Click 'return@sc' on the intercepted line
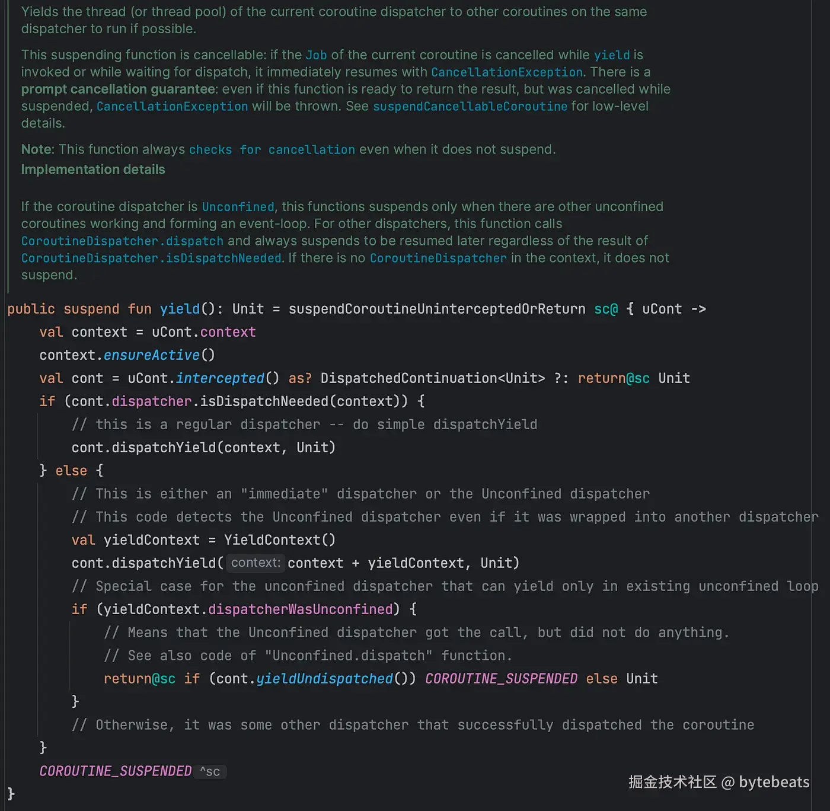 tap(614, 378)
